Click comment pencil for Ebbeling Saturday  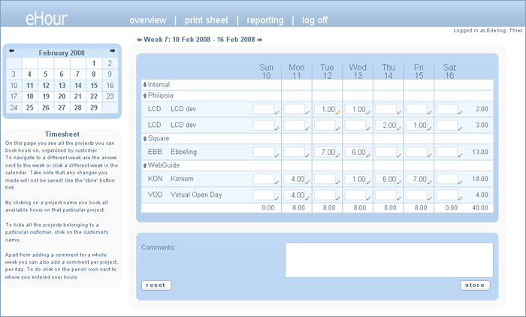tap(460, 155)
